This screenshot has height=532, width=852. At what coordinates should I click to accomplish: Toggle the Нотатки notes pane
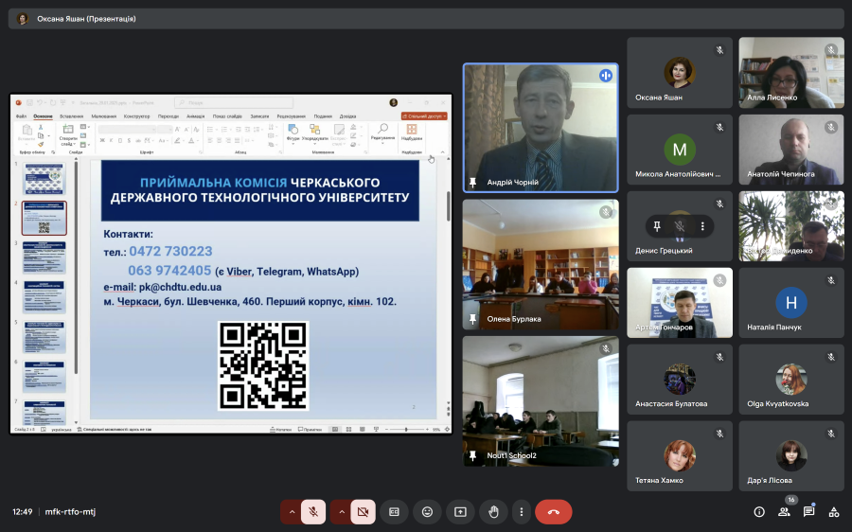281,430
